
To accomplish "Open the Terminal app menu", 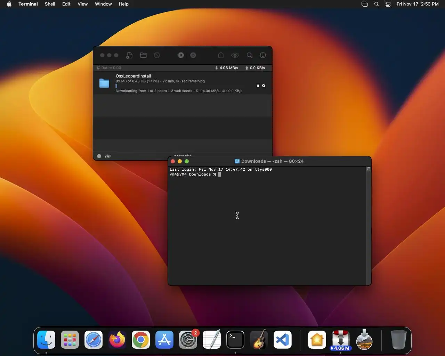I will pyautogui.click(x=28, y=4).
